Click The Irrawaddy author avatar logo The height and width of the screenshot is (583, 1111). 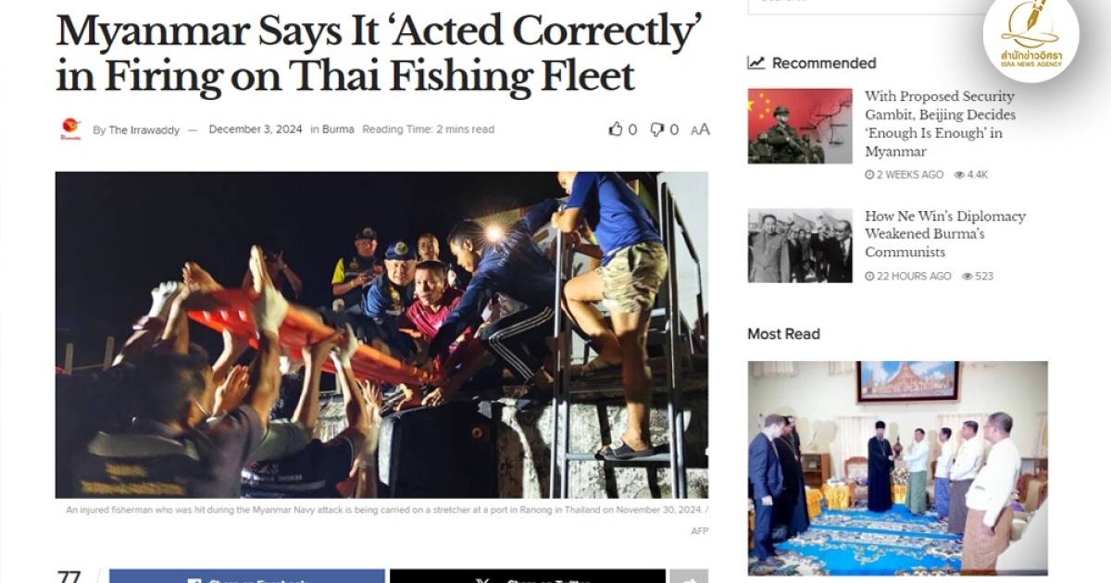click(70, 129)
